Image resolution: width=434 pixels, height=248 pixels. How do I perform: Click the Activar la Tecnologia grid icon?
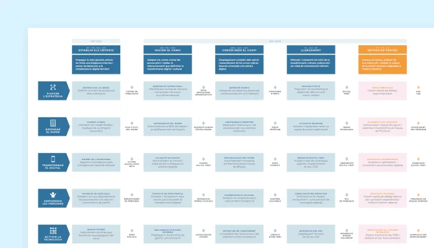coord(53,231)
